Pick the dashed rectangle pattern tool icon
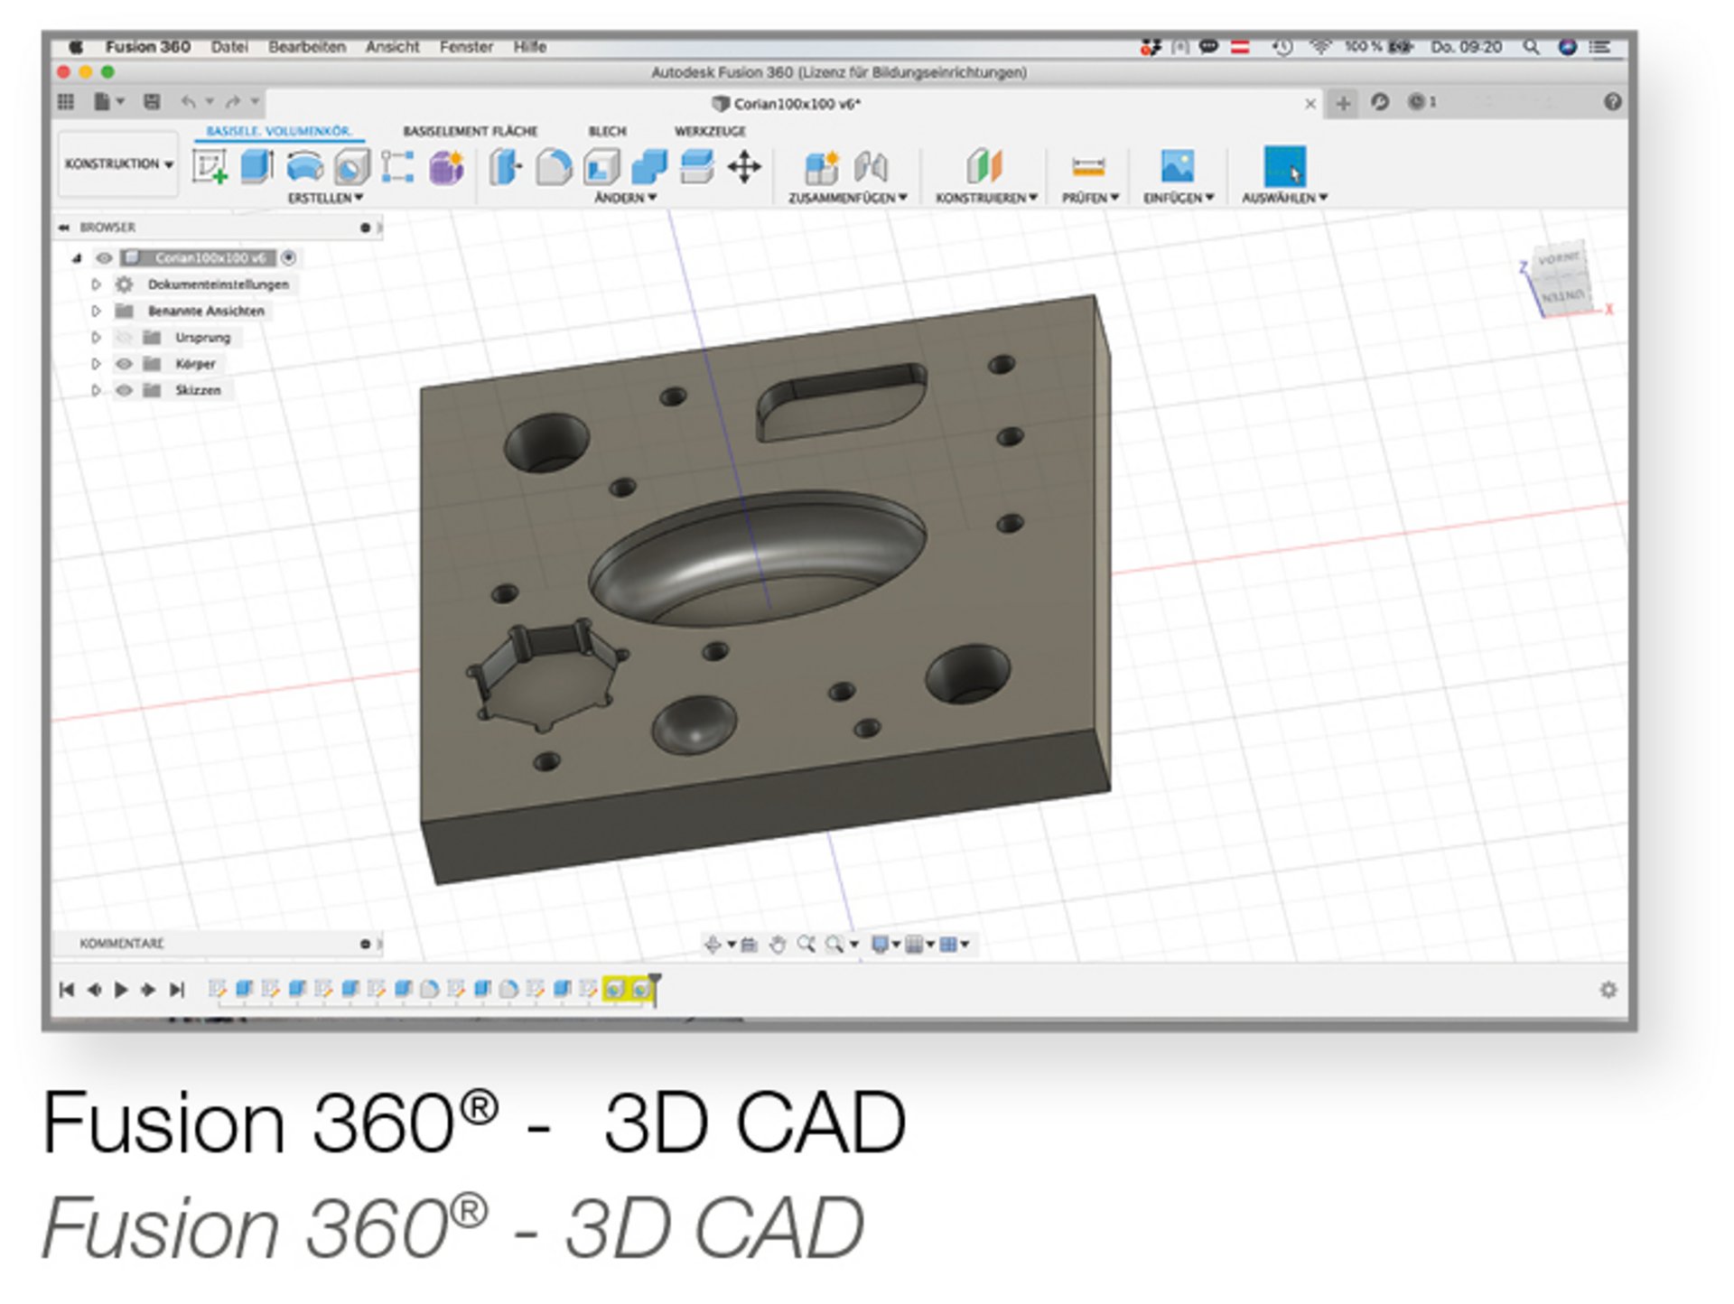The height and width of the screenshot is (1304, 1734). 397,167
